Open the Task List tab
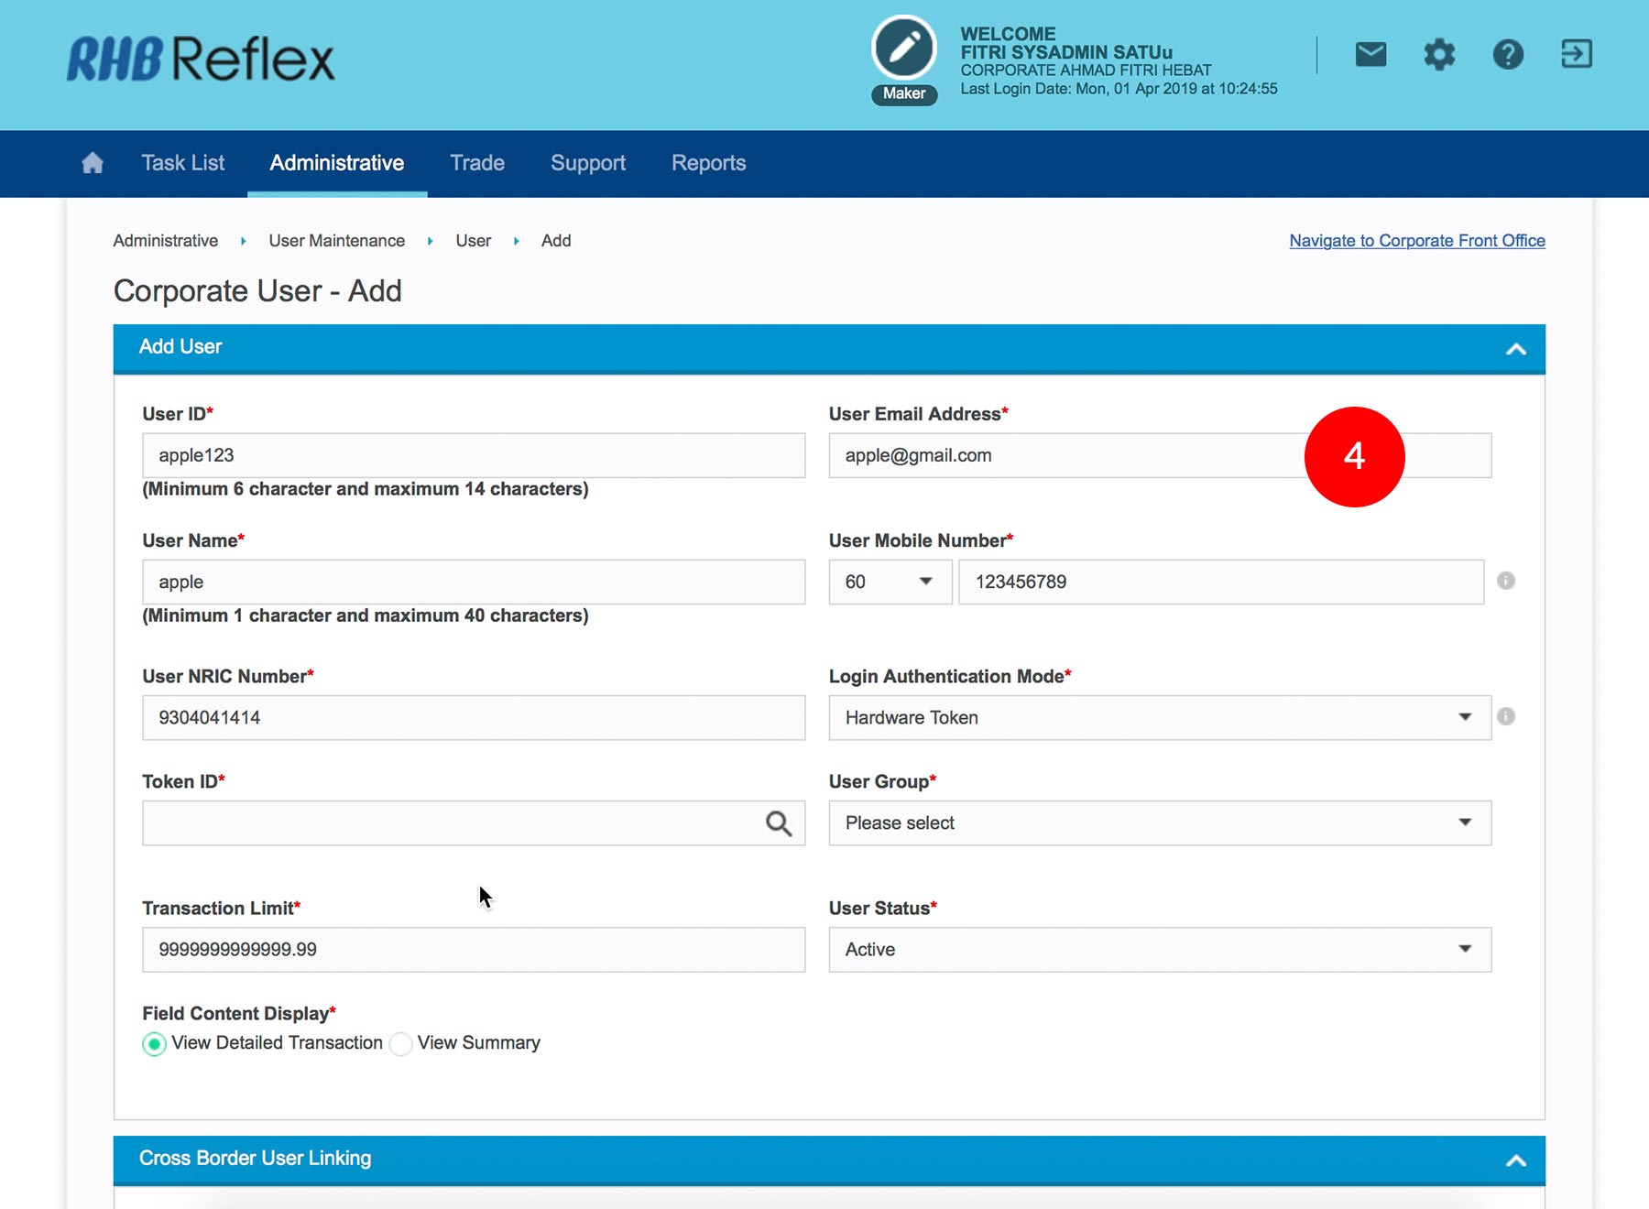Screen dimensions: 1649x1209 tap(183, 163)
